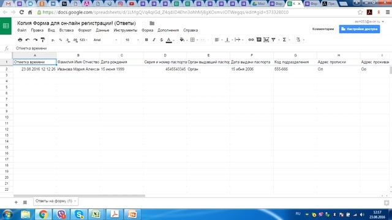Redo the last action
The width and height of the screenshot is (392, 220).
coord(36,40)
